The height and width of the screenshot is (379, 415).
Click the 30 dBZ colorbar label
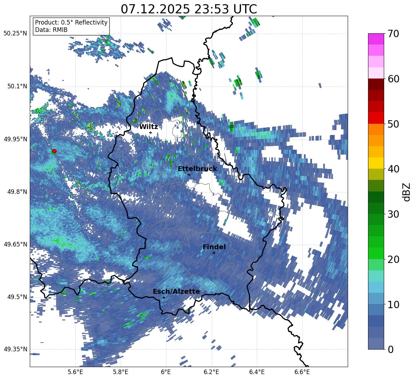point(393,214)
